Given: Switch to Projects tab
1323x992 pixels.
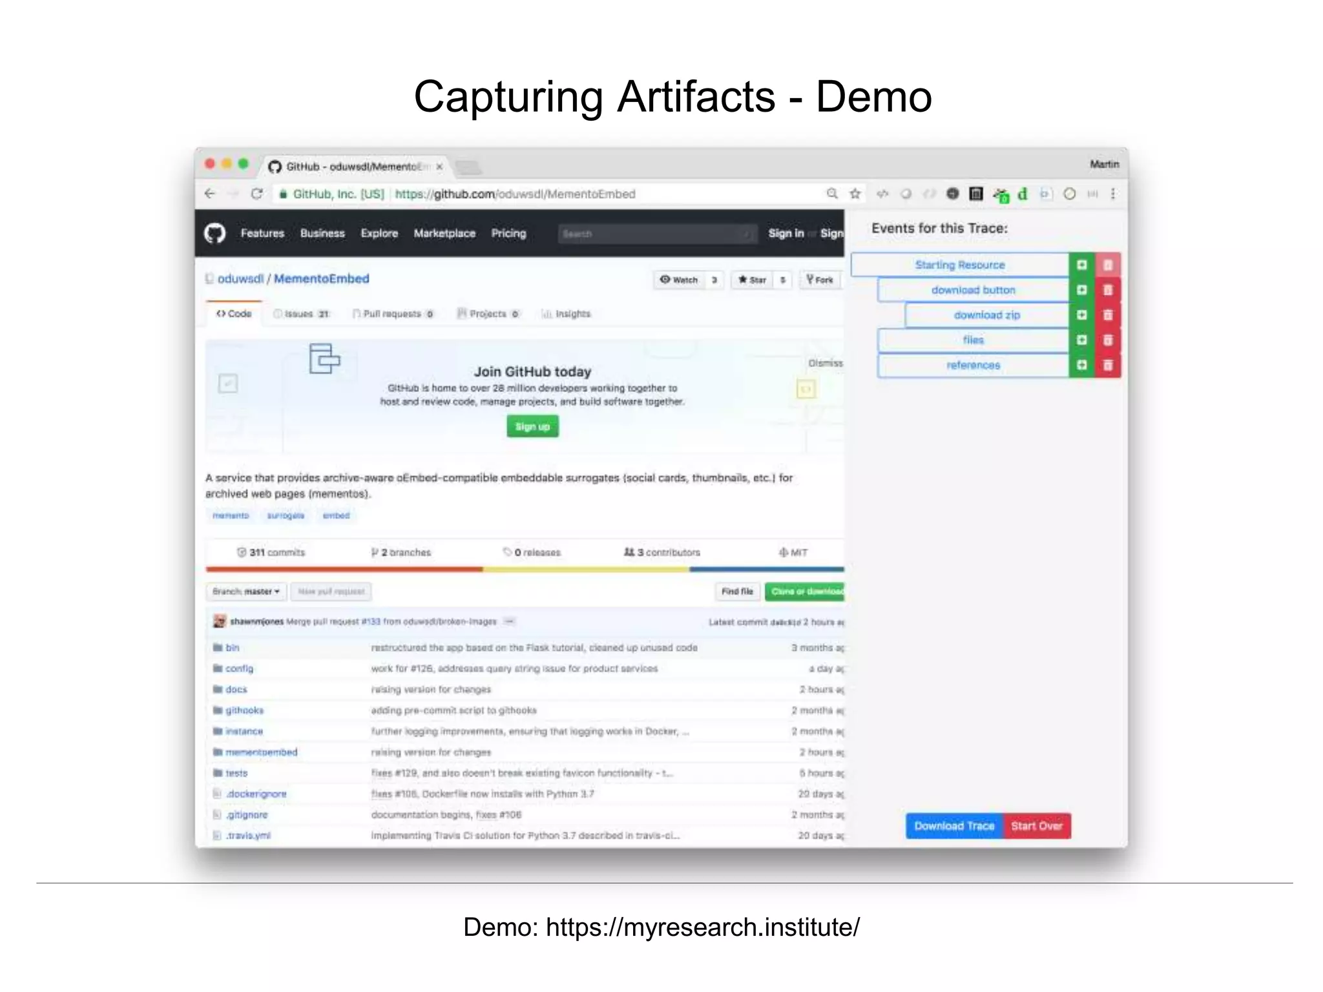Looking at the screenshot, I should point(488,314).
